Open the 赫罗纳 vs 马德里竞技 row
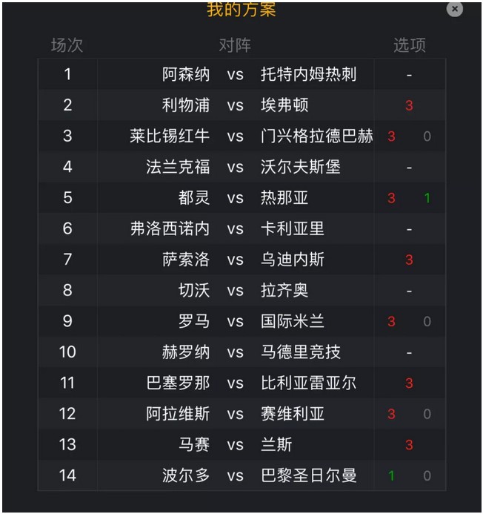Screen dimensions: 483x514 point(242,352)
